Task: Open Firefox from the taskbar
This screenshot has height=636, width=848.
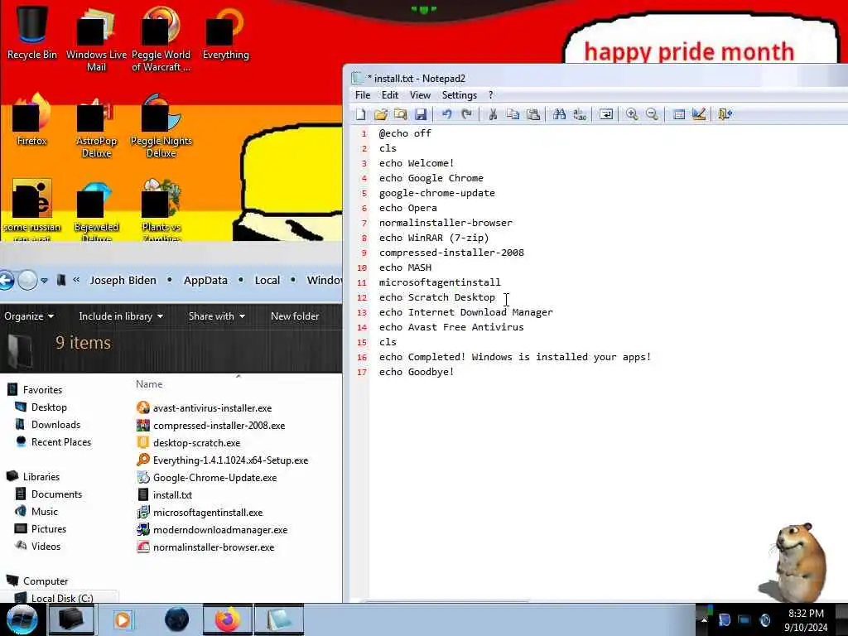Action: pyautogui.click(x=228, y=619)
